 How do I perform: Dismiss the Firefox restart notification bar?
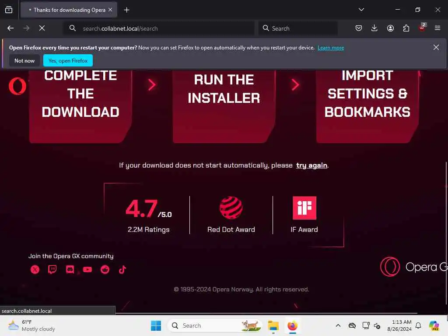click(436, 47)
